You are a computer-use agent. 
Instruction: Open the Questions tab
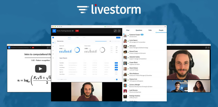coord(139,30)
